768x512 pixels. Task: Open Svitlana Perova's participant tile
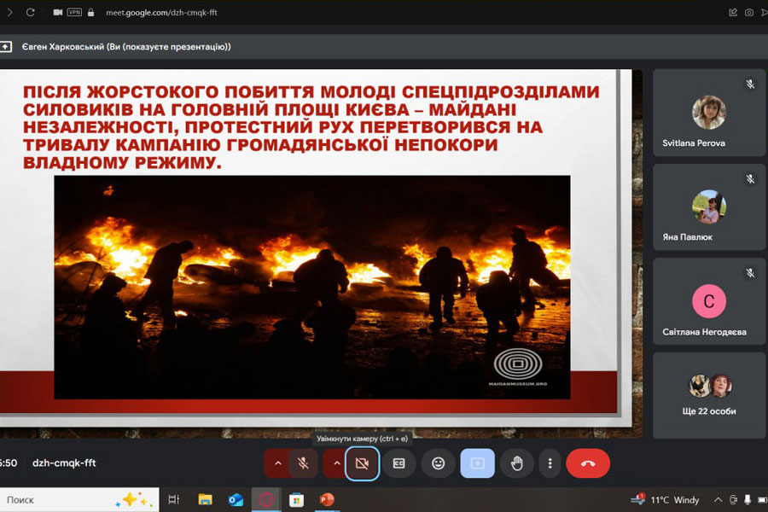click(x=709, y=113)
